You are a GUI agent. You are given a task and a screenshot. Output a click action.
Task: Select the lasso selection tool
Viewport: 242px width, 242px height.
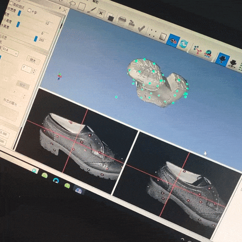click(72, 3)
